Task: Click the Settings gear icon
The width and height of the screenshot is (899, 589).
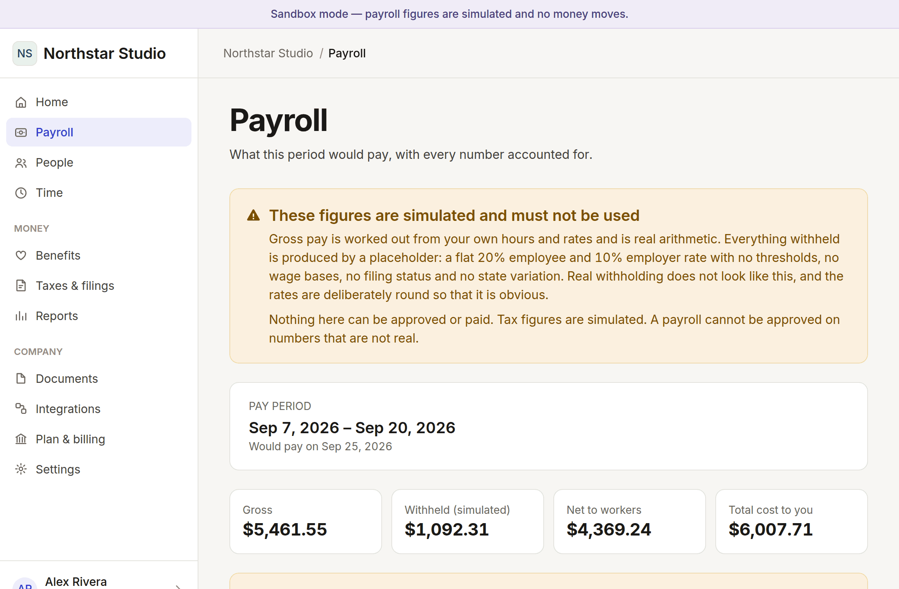Action: pos(21,470)
